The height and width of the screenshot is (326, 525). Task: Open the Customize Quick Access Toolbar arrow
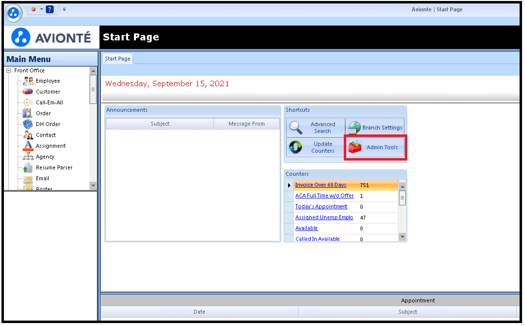coord(65,9)
